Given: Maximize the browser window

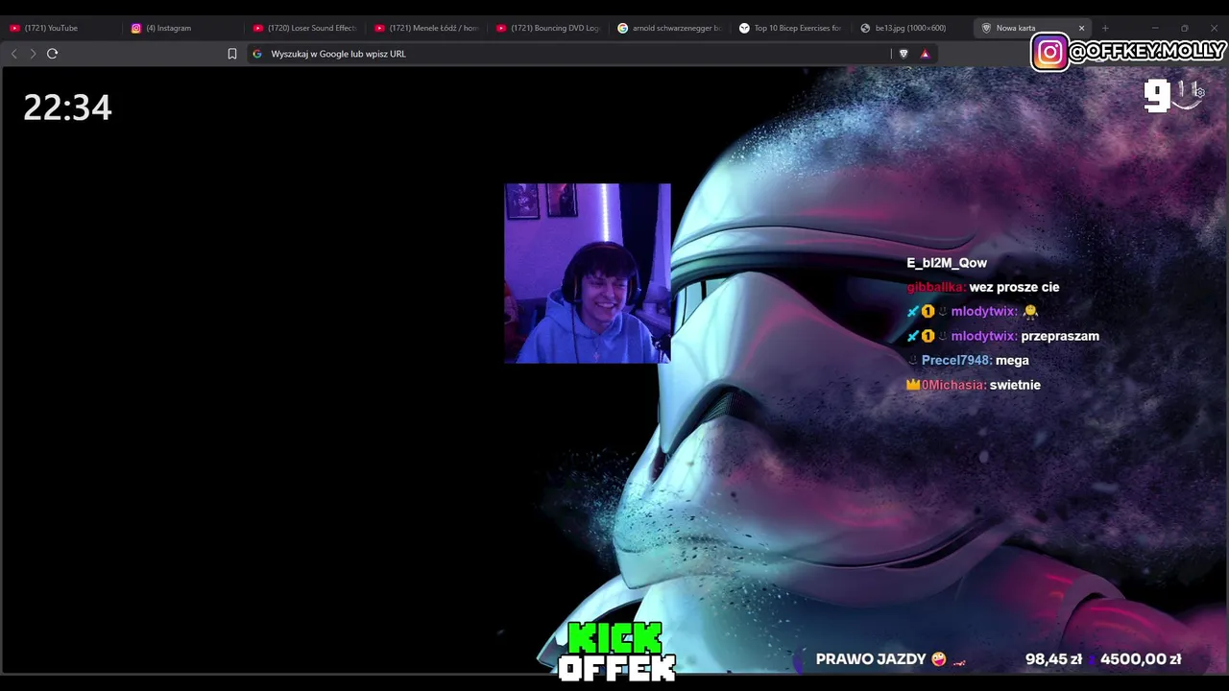Looking at the screenshot, I should (x=1185, y=28).
